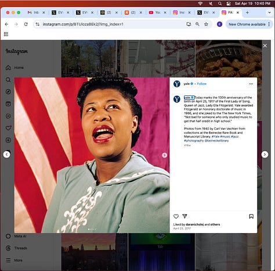Open the bookmarks bar apps grid
Screen dimensions: 275x271
[6, 34]
